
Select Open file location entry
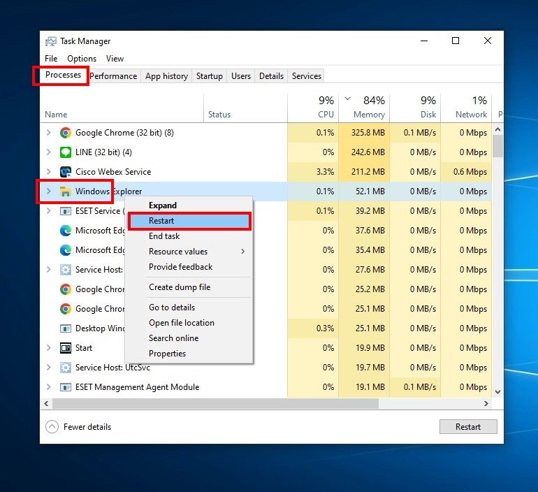coord(189,323)
